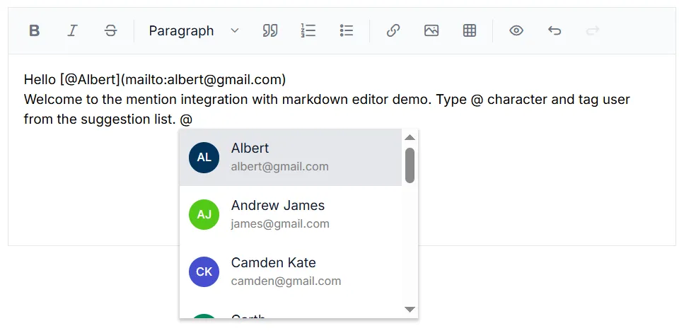This screenshot has width=684, height=333.
Task: Create a numbered list
Action: pos(308,30)
